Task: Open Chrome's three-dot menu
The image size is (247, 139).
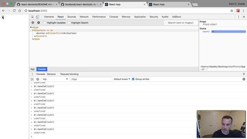Action: click(244, 11)
